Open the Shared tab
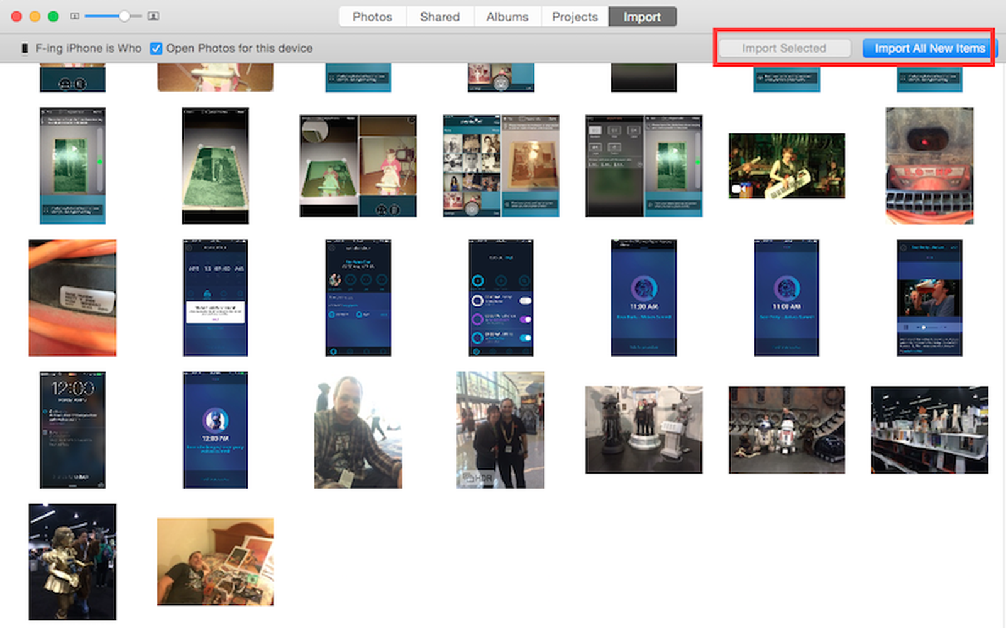Screen dimensions: 1006x628 pyautogui.click(x=439, y=17)
